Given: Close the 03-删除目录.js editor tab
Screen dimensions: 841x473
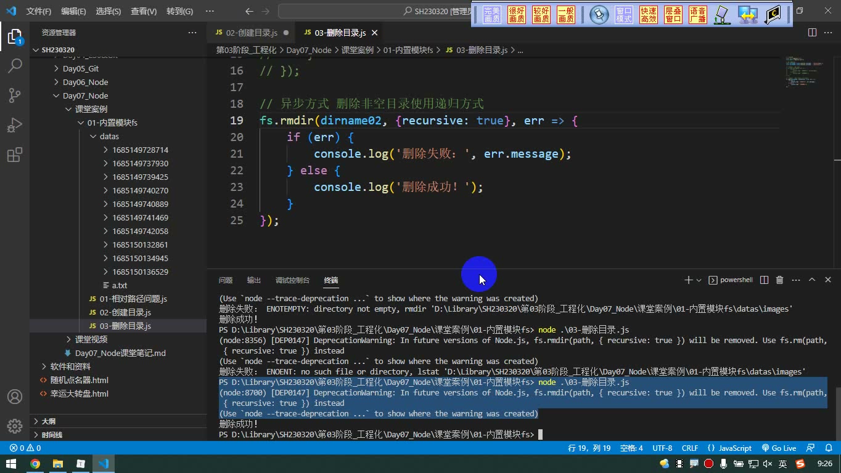Looking at the screenshot, I should pyautogui.click(x=374, y=33).
